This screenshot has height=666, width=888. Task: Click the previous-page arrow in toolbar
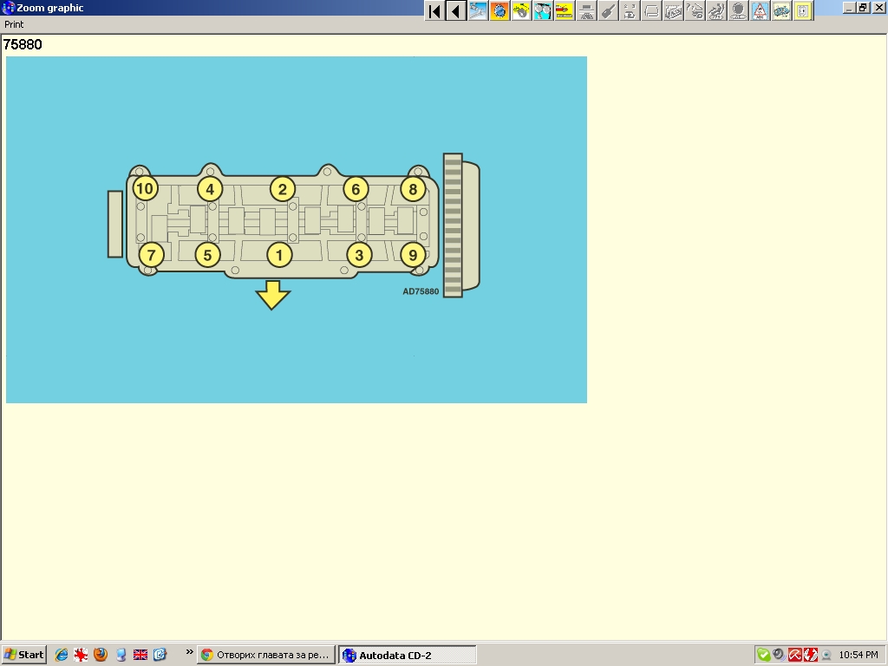coord(455,11)
